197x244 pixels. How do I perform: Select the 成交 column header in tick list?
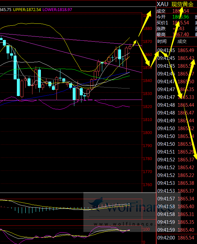[x=182, y=41]
